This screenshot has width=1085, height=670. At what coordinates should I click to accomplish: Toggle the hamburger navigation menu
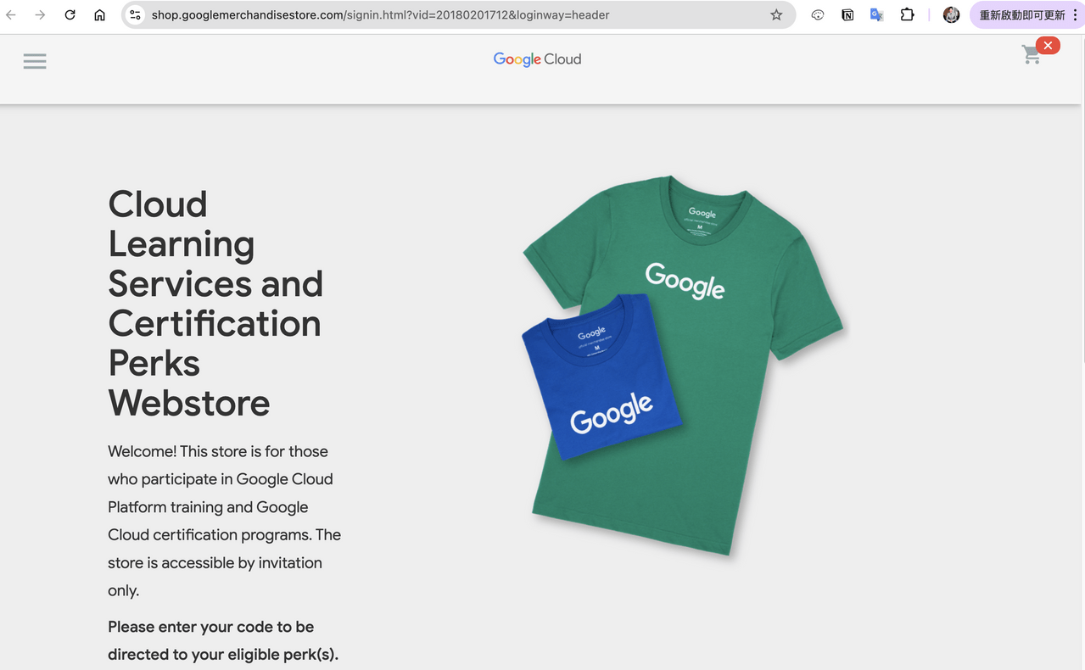(34, 60)
